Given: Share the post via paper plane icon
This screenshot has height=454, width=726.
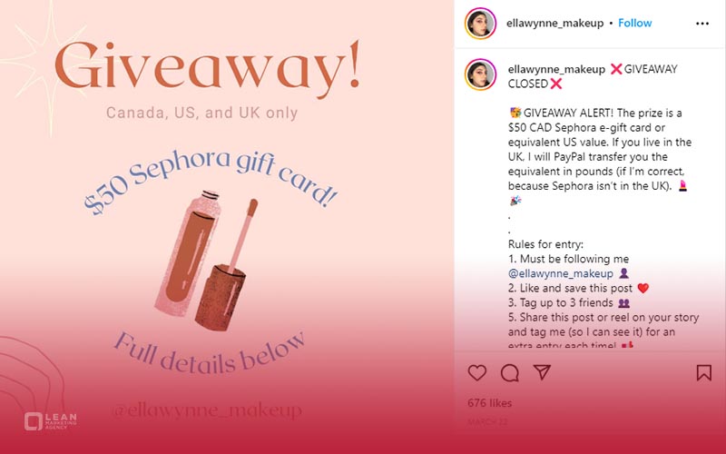Looking at the screenshot, I should tap(542, 372).
